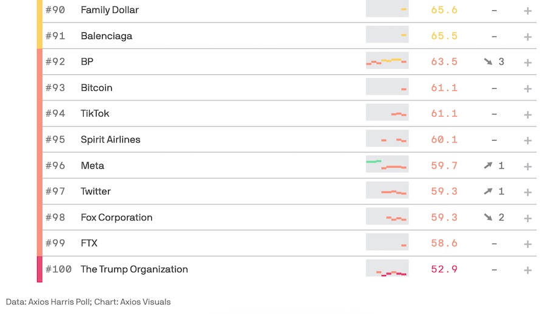Expand the Family Dollar row plus icon

[528, 11]
